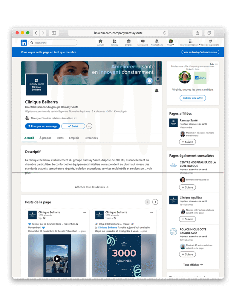
Task: Expand 3 000 abonnés post text with plus
Action: (145, 231)
